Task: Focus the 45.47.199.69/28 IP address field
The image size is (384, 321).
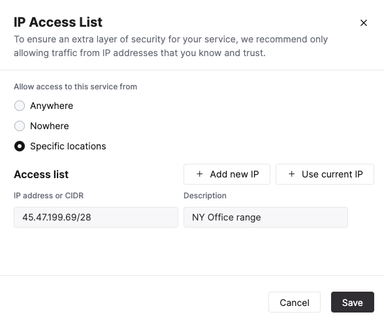Action: [96, 217]
